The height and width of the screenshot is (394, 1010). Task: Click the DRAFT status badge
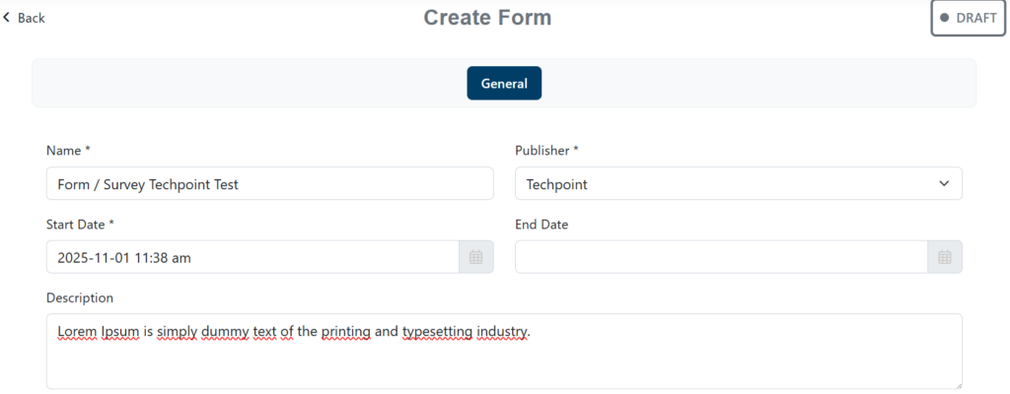point(969,18)
